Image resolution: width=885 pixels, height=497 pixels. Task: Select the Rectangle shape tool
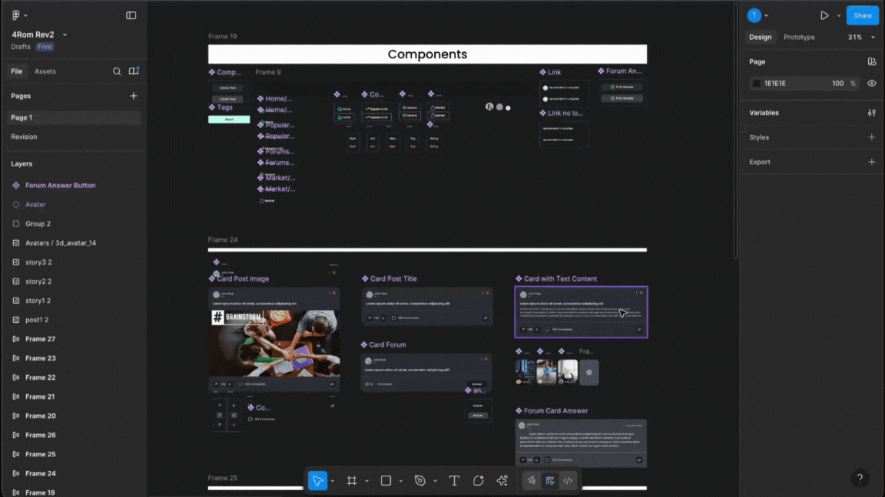(x=386, y=481)
